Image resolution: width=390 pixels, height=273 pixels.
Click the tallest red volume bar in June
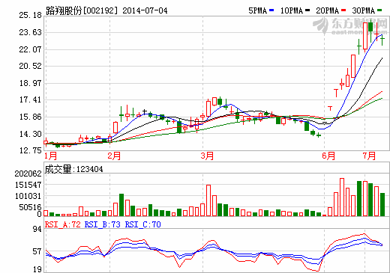point(342,197)
